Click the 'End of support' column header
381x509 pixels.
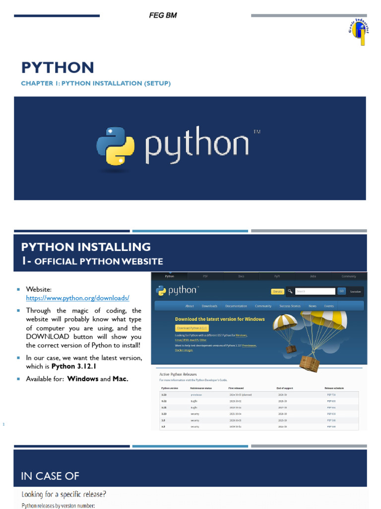[284, 388]
